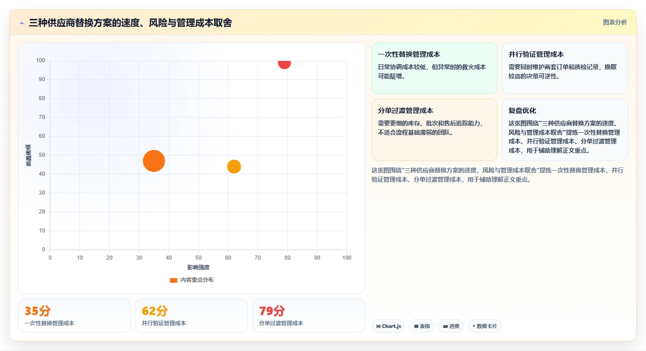
Task: Click 并行验证管理成本 label under 62分
Action: (x=164, y=323)
